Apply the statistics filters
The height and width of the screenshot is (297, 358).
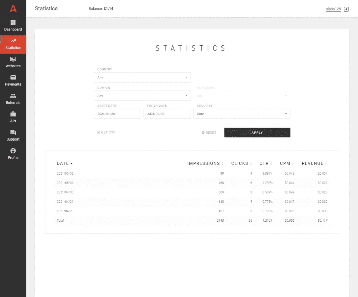257,133
